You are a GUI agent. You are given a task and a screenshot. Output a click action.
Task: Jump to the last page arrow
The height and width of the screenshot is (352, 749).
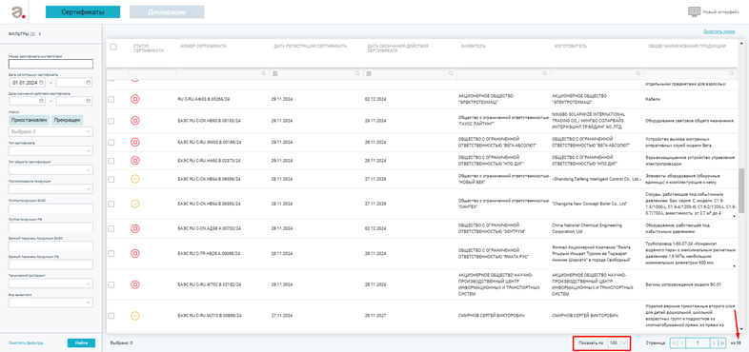click(x=722, y=342)
